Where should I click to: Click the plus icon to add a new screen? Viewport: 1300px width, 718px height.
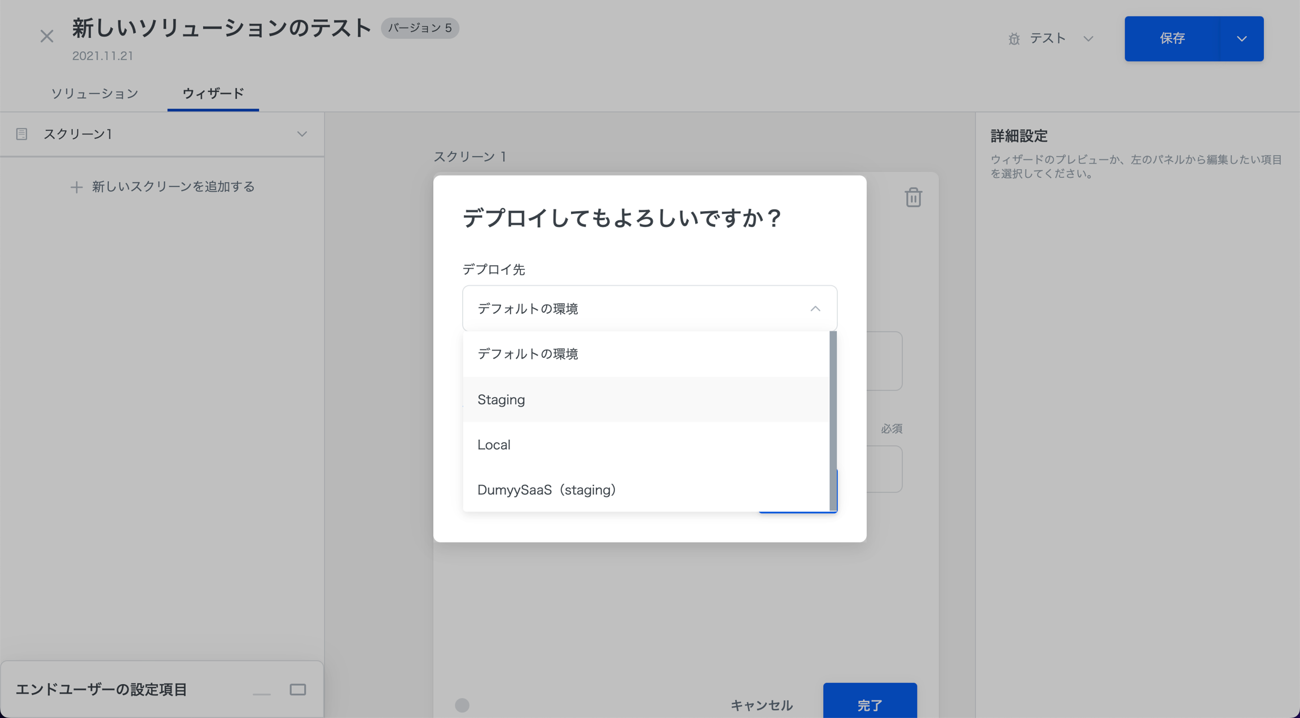[x=77, y=187]
